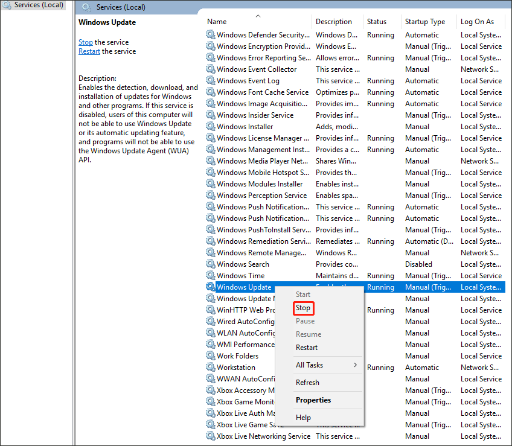Select the Xbox Live Networking Service name

click(x=263, y=436)
